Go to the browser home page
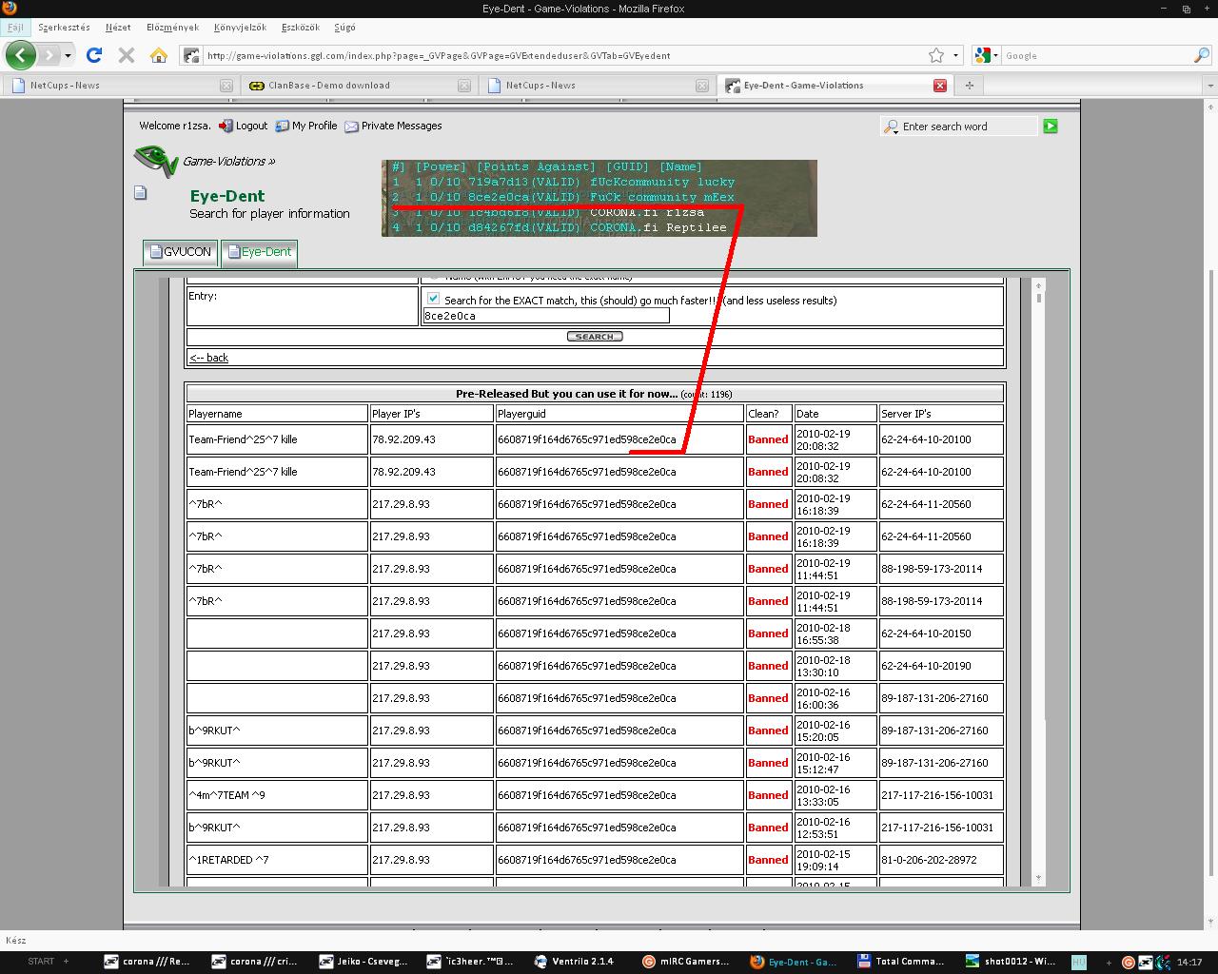This screenshot has width=1218, height=974. 159,55
